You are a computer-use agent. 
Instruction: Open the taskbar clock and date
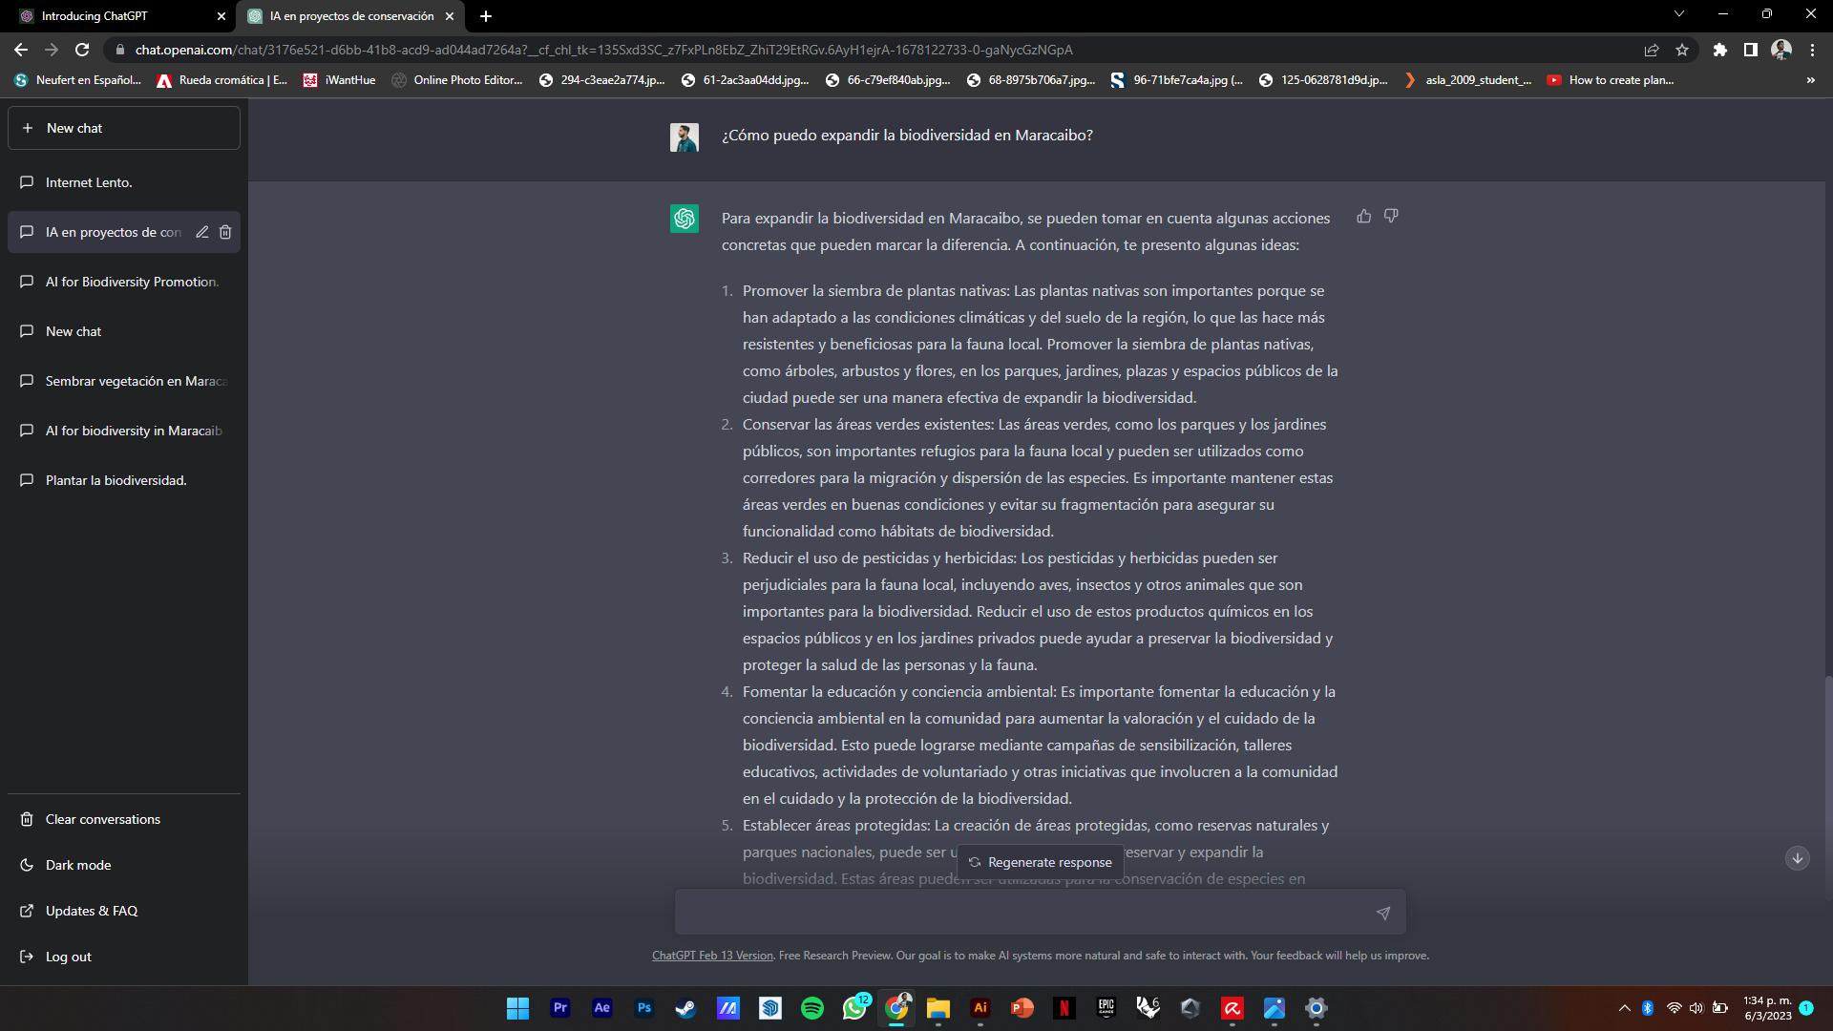pyautogui.click(x=1768, y=1008)
